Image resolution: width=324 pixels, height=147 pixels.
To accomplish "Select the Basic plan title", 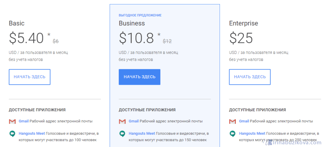I will click(x=17, y=23).
